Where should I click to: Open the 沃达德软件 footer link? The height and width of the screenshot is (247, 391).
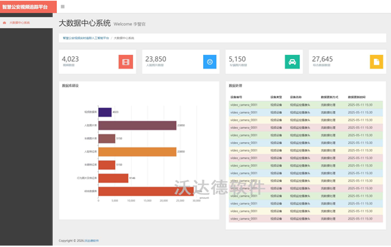point(91,241)
